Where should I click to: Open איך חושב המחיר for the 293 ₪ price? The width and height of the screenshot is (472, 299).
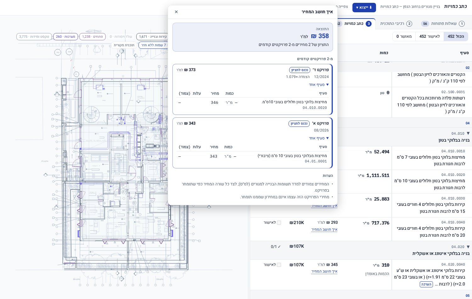tap(324, 229)
